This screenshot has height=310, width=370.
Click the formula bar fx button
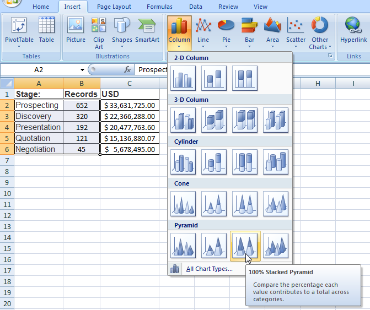(127, 70)
